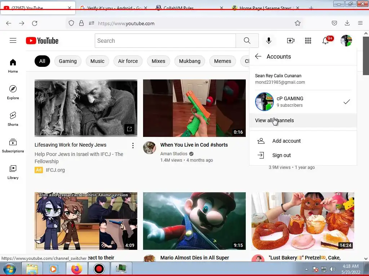Open the Create video camera icon
369x276 pixels.
[291, 41]
